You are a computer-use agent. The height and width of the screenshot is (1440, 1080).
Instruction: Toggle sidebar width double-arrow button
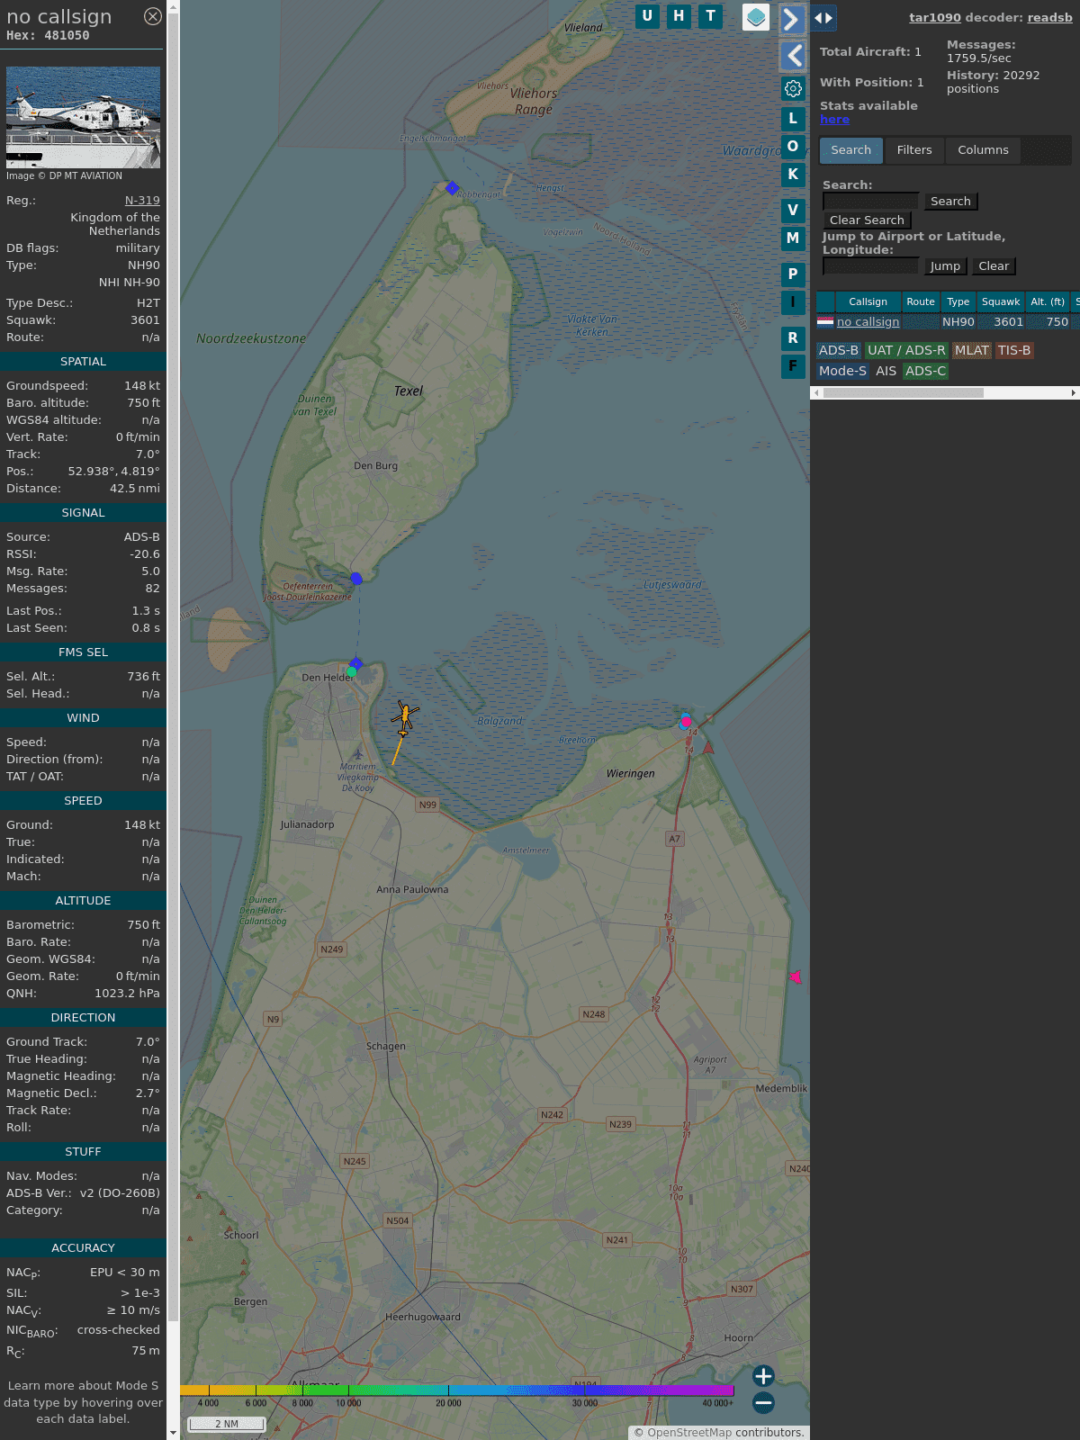pos(823,18)
